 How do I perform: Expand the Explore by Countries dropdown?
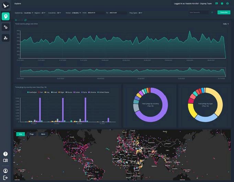tap(29, 13)
